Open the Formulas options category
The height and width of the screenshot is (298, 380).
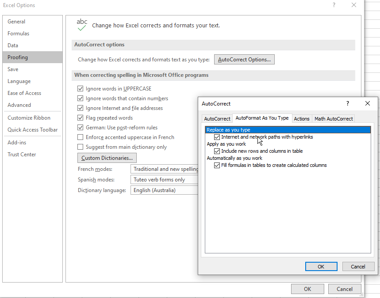tap(32, 34)
